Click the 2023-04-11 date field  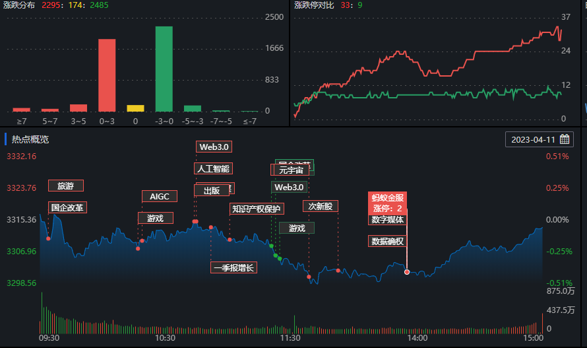click(533, 139)
